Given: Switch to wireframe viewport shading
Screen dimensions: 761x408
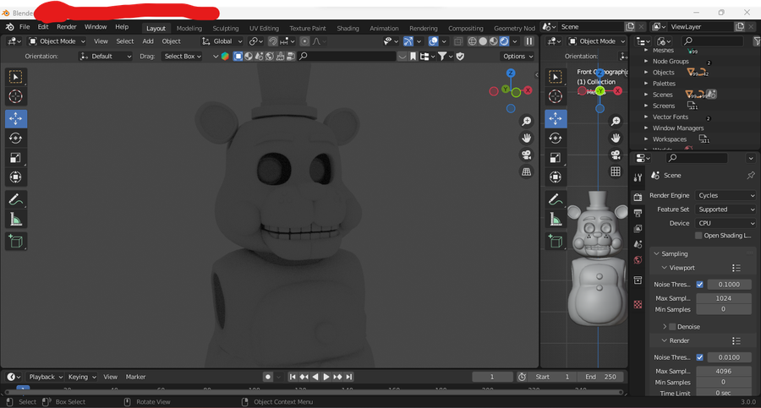Looking at the screenshot, I should (472, 41).
